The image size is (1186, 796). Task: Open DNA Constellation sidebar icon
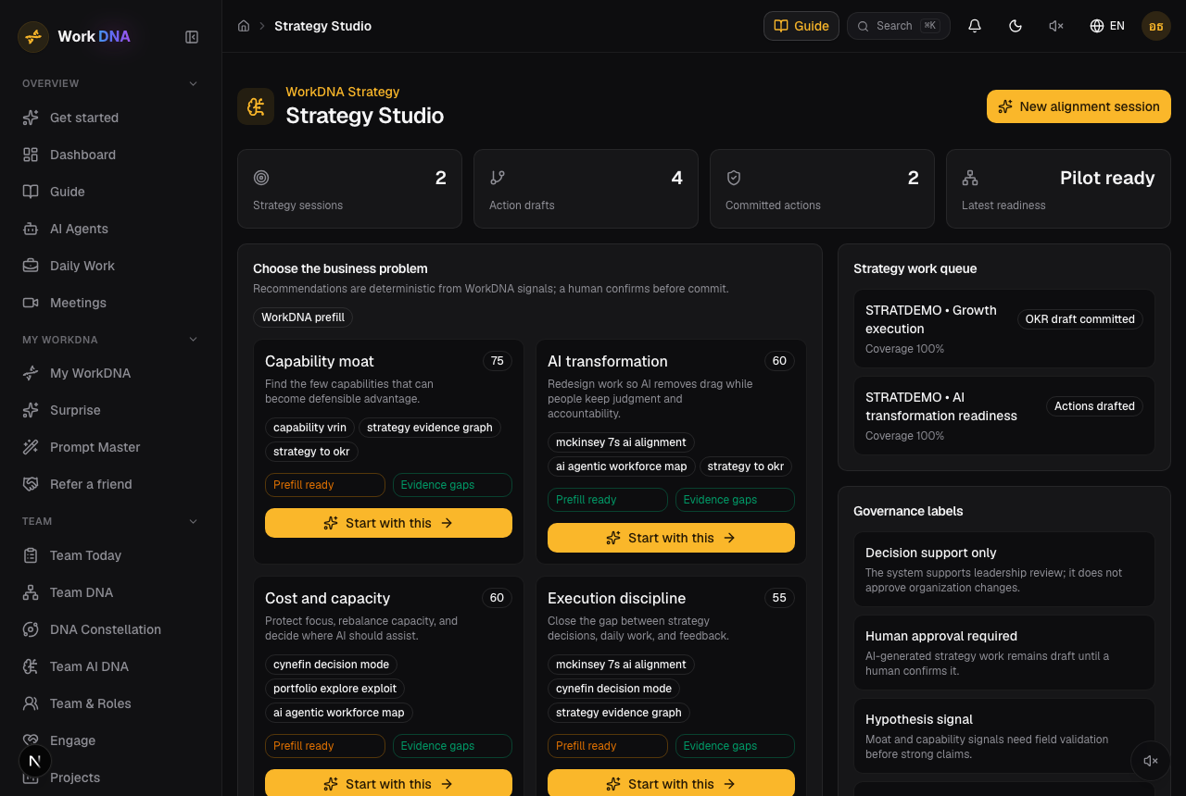coord(31,629)
